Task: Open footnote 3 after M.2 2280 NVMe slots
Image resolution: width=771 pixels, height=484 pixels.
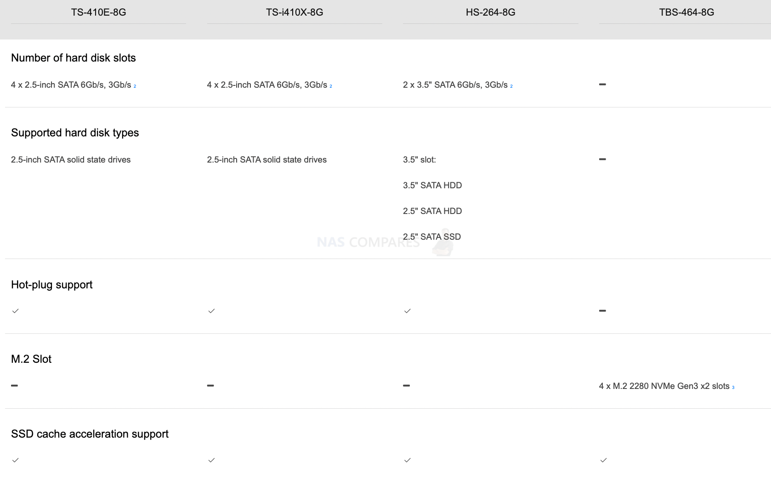Action: coord(733,388)
